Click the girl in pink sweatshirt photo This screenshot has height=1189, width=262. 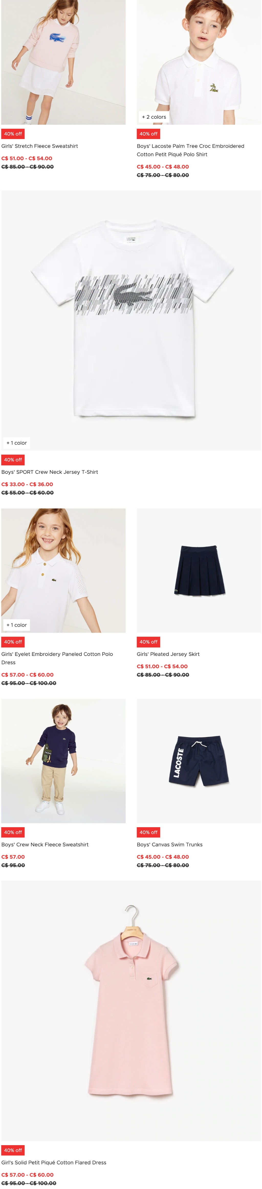point(63,62)
